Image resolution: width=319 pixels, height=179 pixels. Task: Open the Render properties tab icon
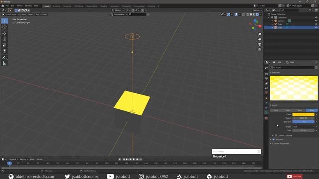(x=266, y=74)
